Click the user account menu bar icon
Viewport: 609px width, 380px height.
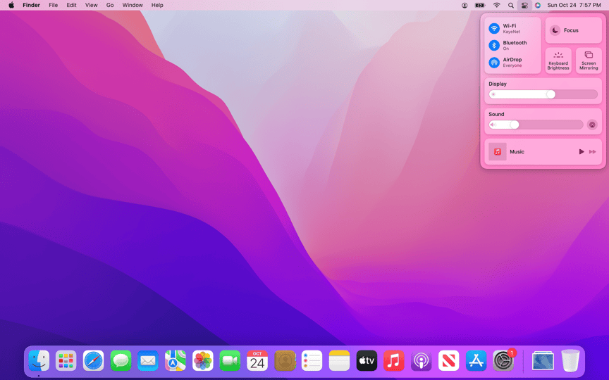coord(465,5)
